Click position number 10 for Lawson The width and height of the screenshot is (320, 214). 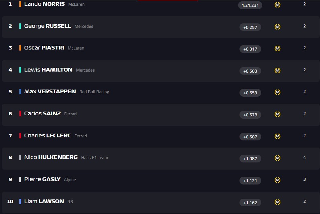[x=10, y=201]
